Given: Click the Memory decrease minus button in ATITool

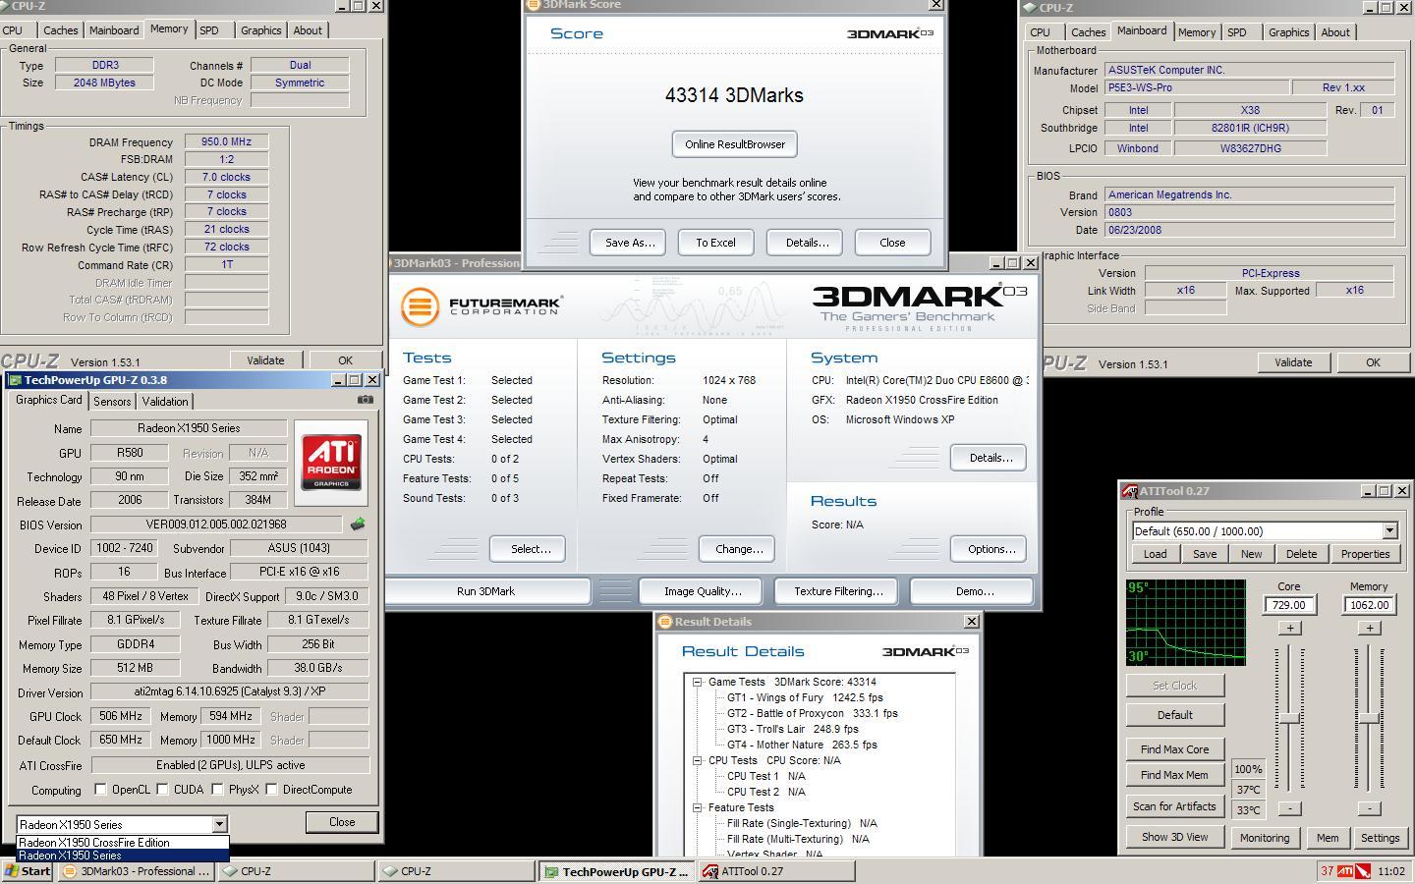Looking at the screenshot, I should [x=1370, y=808].
